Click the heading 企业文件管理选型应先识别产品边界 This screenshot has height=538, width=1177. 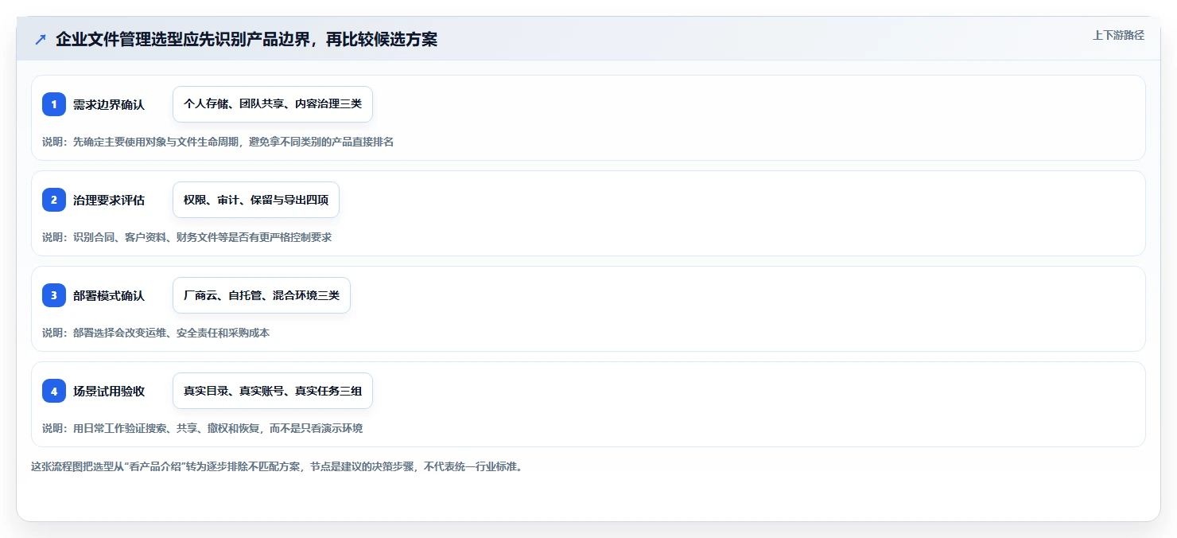(247, 39)
